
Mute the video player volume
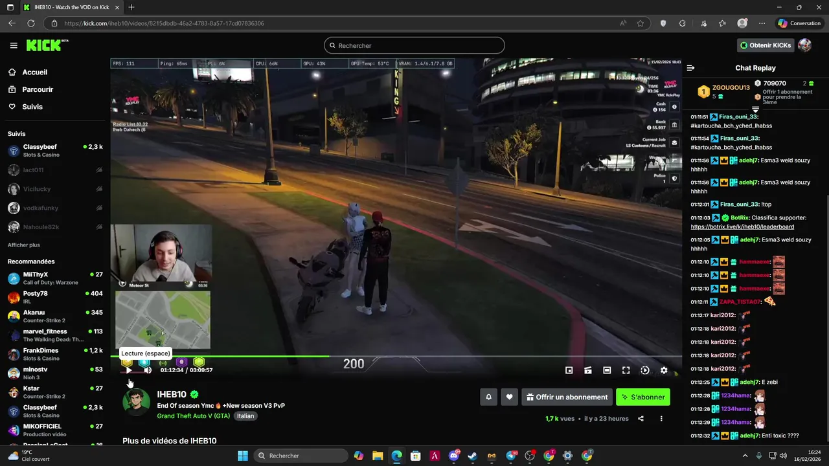148,370
